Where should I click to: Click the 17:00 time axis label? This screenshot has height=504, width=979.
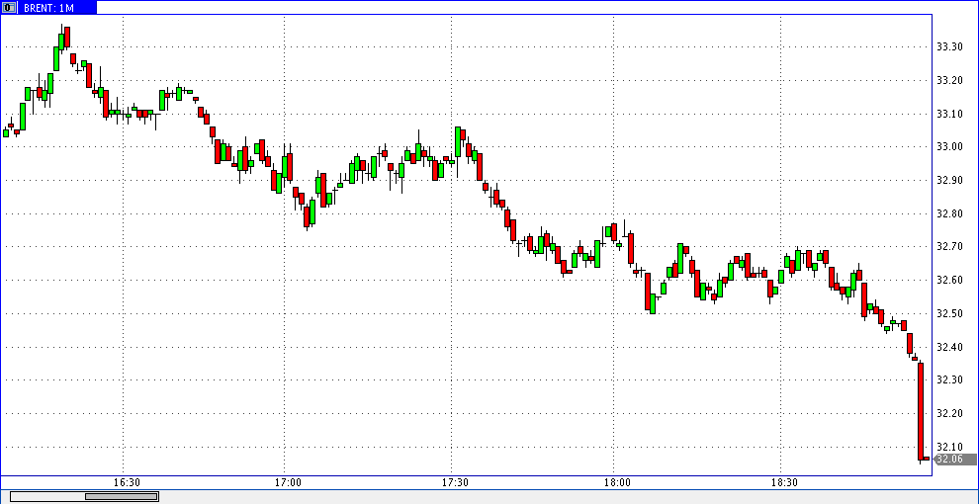click(289, 483)
